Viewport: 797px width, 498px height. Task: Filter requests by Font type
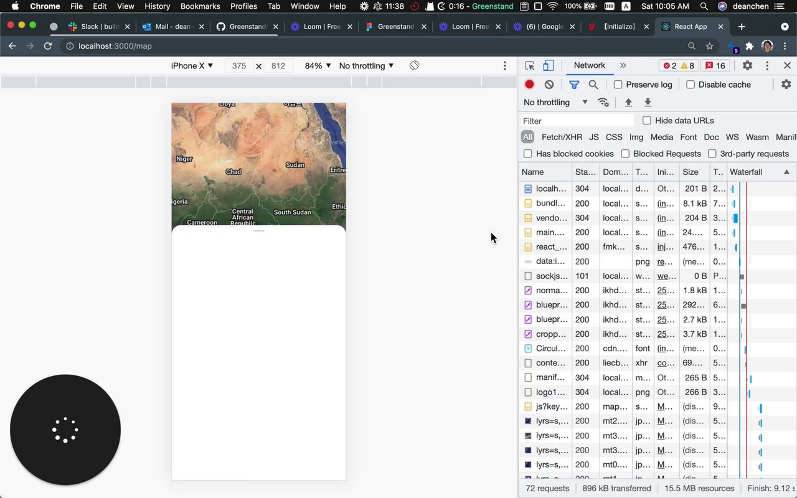[689, 137]
